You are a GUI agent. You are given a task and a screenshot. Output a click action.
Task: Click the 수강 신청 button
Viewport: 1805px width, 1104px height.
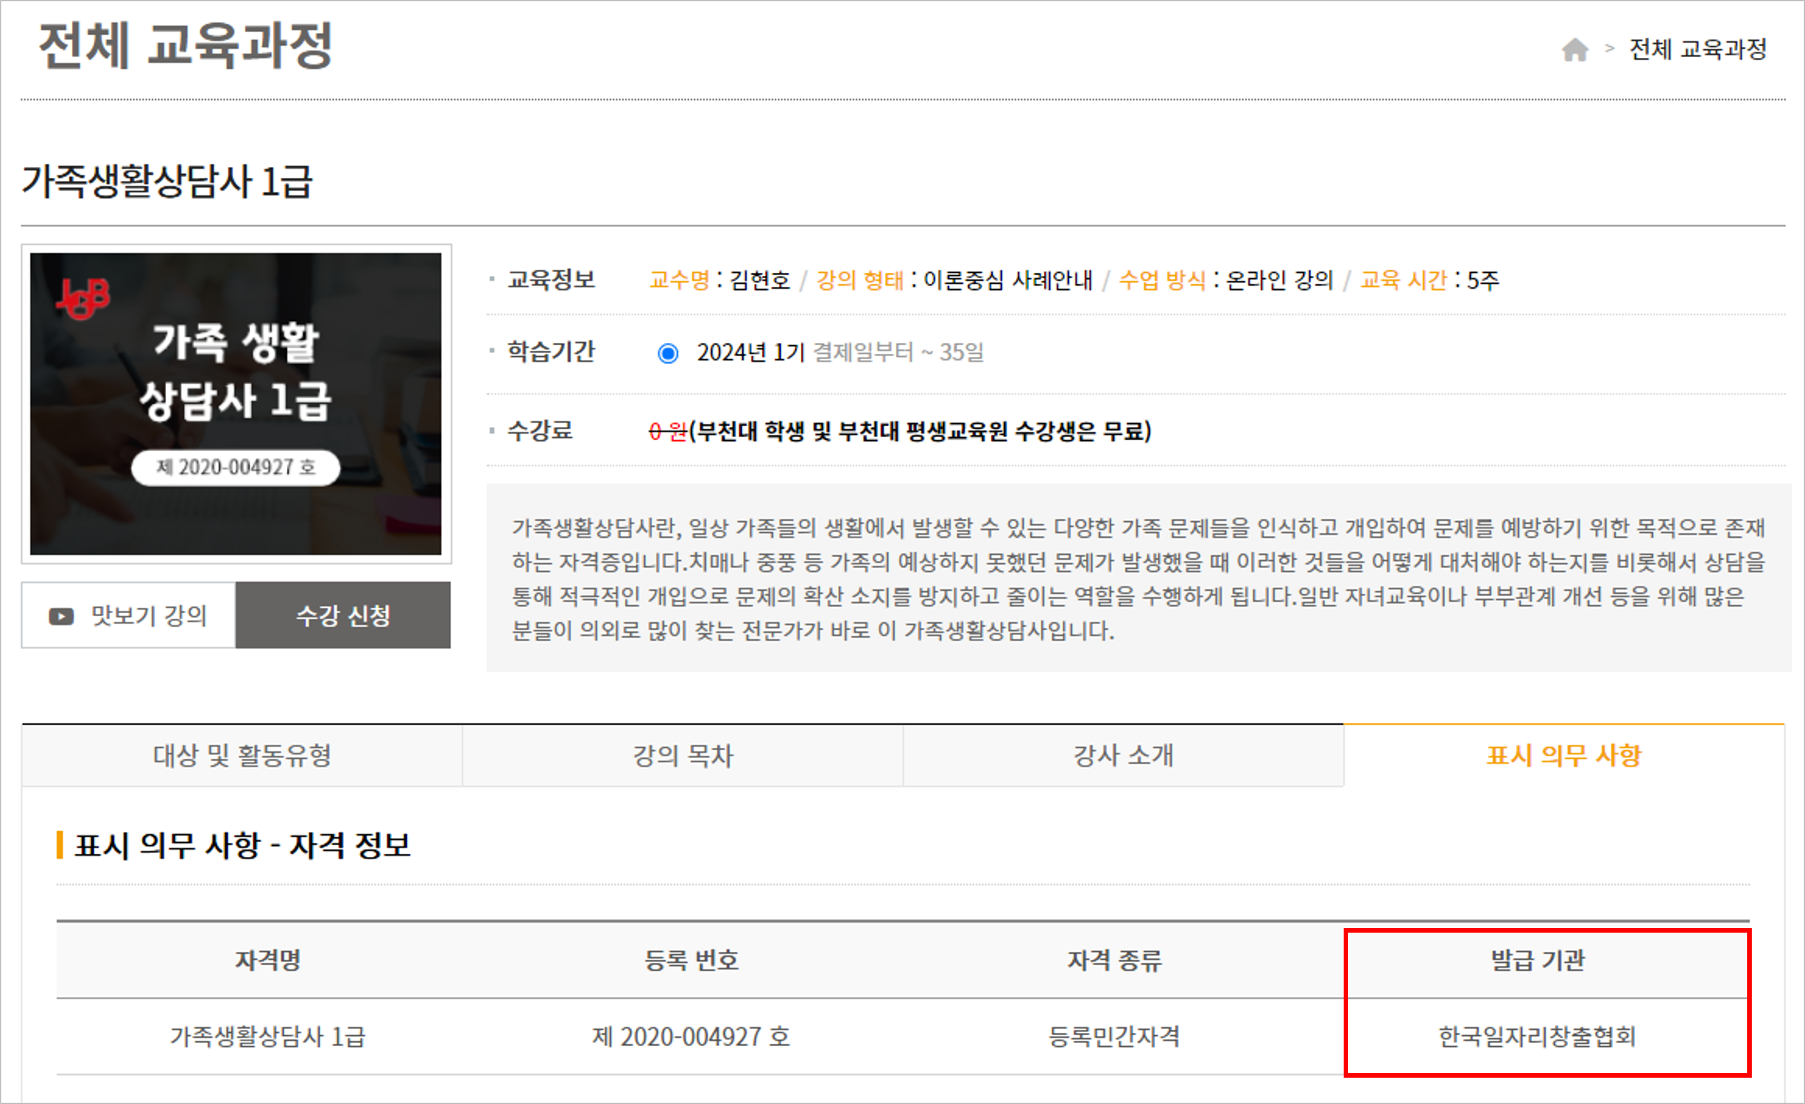pyautogui.click(x=343, y=616)
